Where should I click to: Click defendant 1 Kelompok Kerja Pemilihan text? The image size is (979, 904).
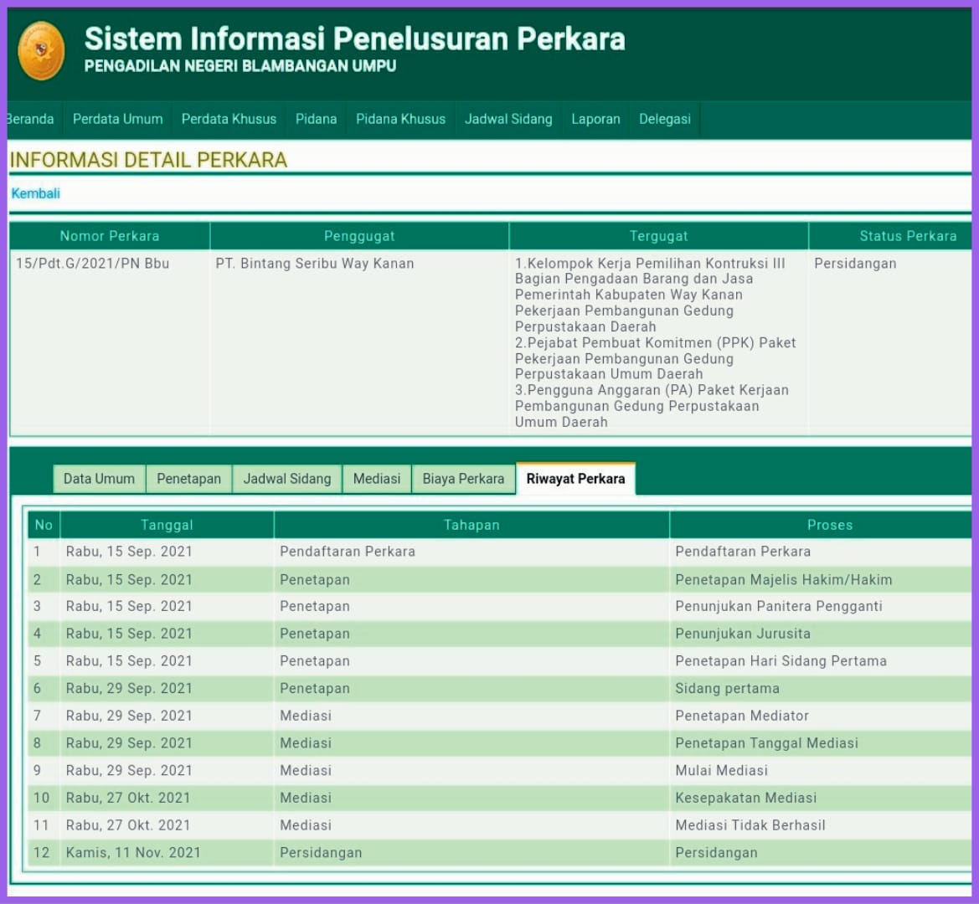[x=650, y=295]
